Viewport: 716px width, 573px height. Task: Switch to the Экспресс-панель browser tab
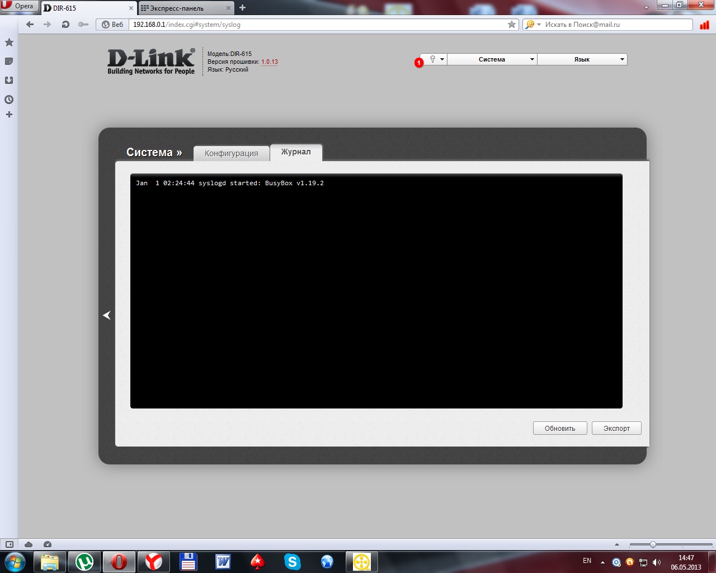182,8
